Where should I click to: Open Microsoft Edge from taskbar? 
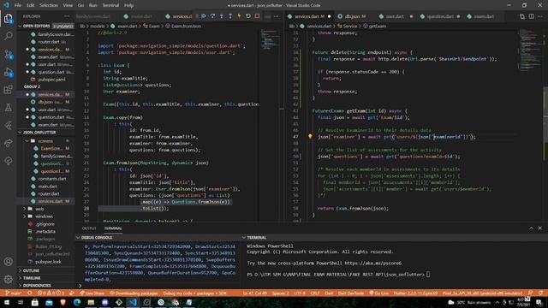pyautogui.click(x=77, y=302)
